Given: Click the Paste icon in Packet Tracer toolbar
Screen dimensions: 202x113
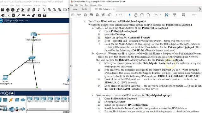Looking at the screenshot, I should pos(34,10).
